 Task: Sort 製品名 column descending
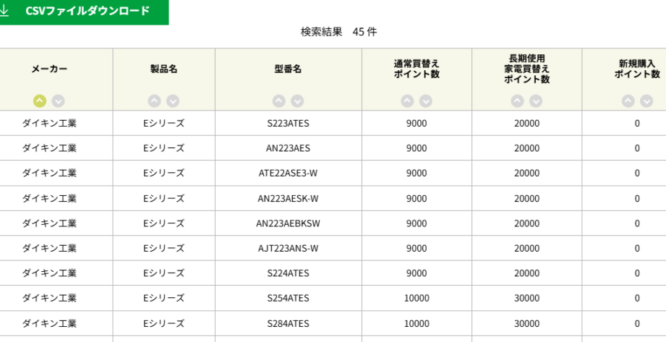click(x=172, y=101)
